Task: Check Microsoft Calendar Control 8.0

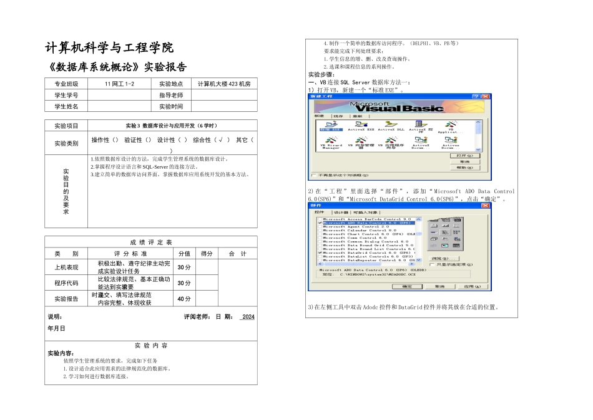Action: pos(320,231)
